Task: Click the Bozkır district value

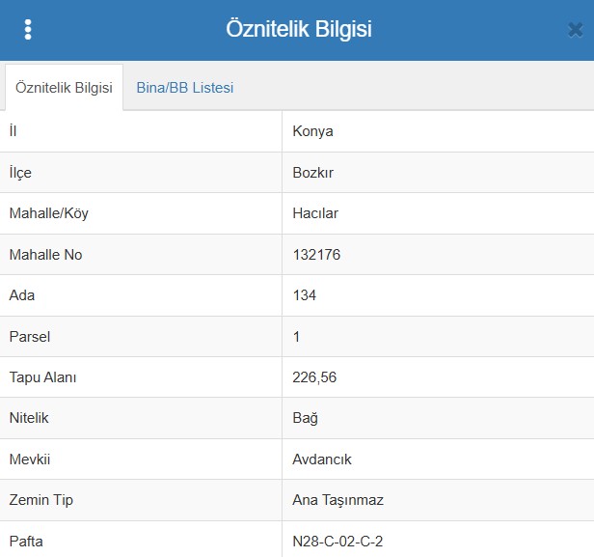Action: [x=312, y=173]
